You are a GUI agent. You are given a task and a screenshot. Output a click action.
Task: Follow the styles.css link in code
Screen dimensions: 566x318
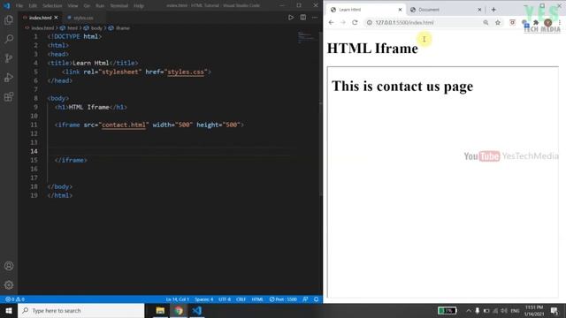[x=186, y=72]
